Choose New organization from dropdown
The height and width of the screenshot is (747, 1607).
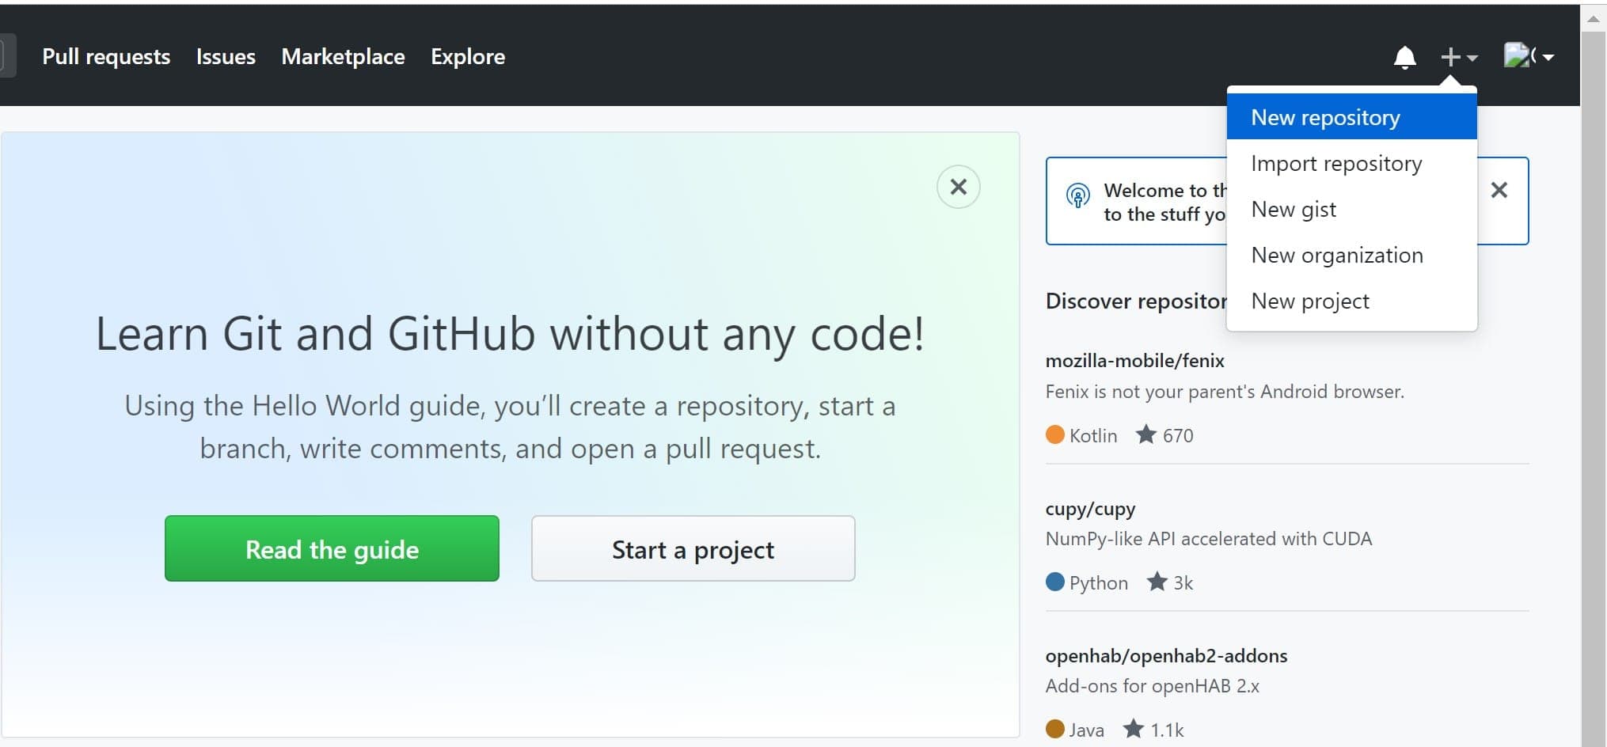1337,255
